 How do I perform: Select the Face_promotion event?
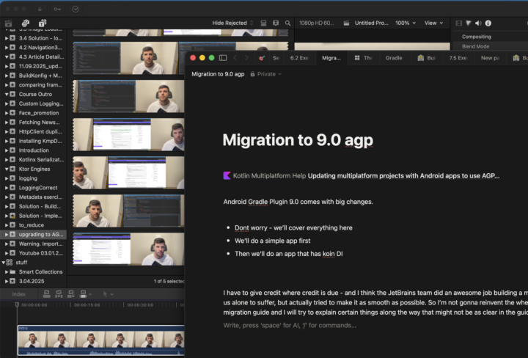39,113
